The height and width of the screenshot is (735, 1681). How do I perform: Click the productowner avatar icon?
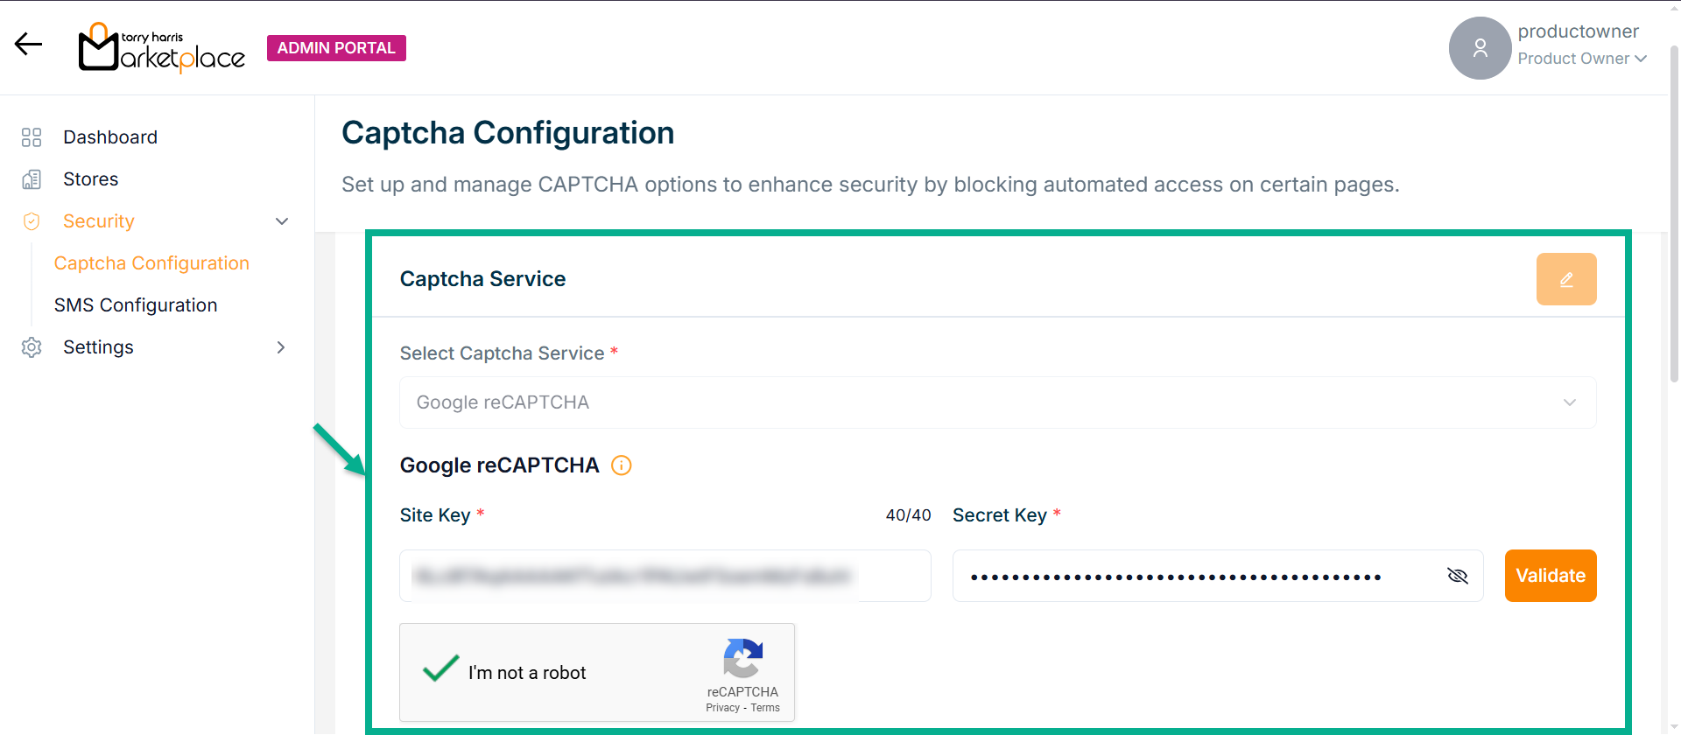(x=1480, y=48)
